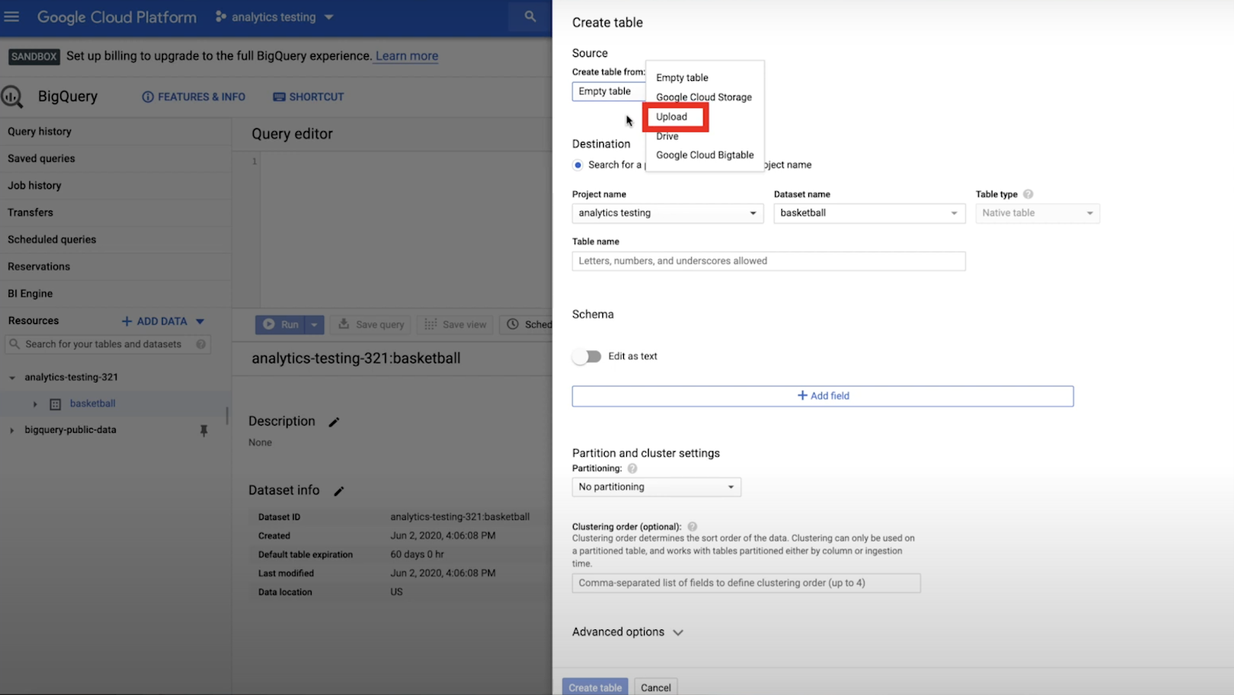Click the ADD DATA button label

pos(162,321)
